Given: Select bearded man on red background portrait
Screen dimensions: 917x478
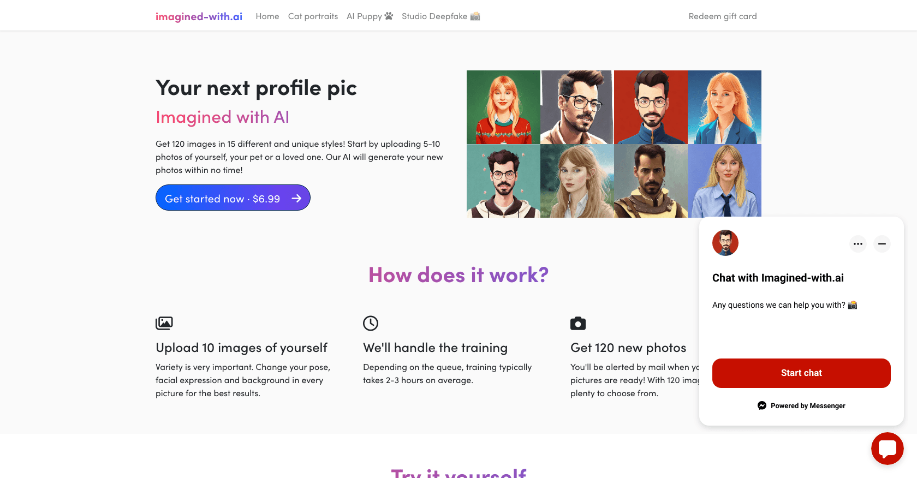Looking at the screenshot, I should click(x=651, y=107).
